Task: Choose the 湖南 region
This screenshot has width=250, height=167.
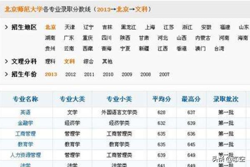Action: point(50,38)
